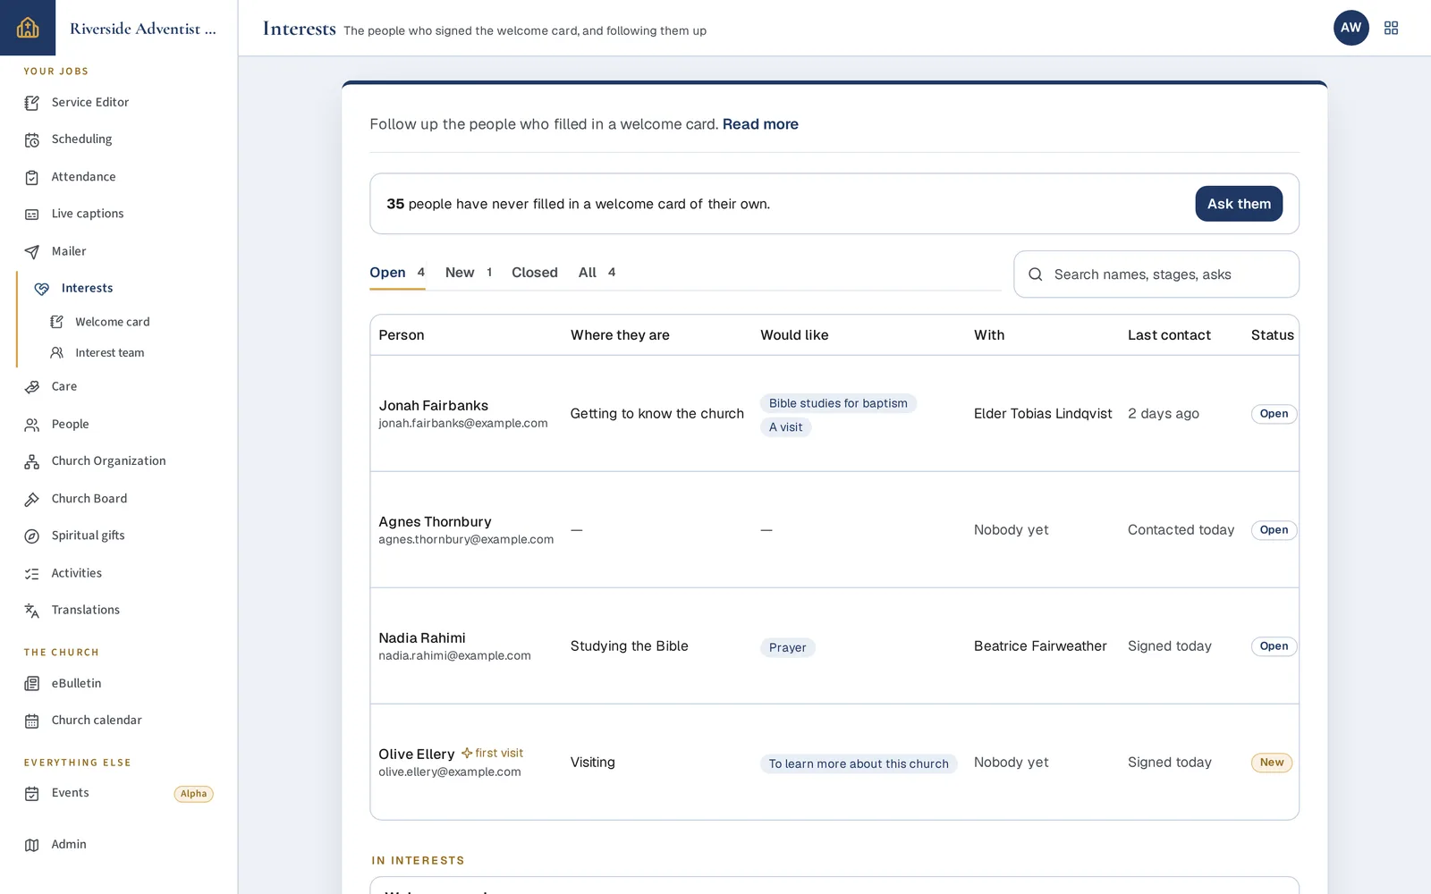Focus the Search names, stages, asks field
Image resolution: width=1431 pixels, height=894 pixels.
[x=1156, y=274]
